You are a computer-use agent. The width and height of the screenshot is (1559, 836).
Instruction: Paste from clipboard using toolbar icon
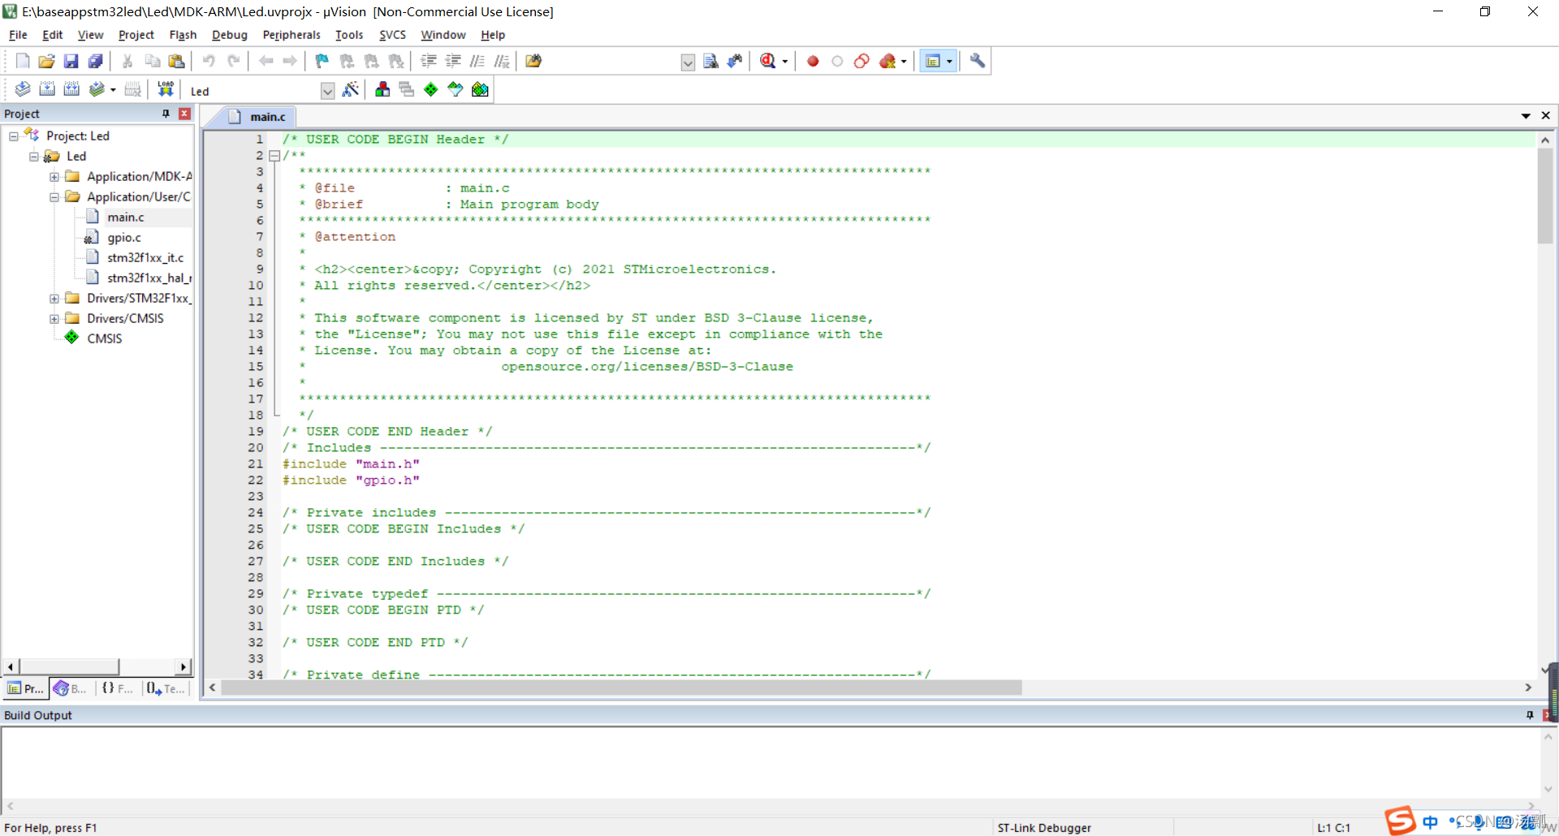[176, 61]
